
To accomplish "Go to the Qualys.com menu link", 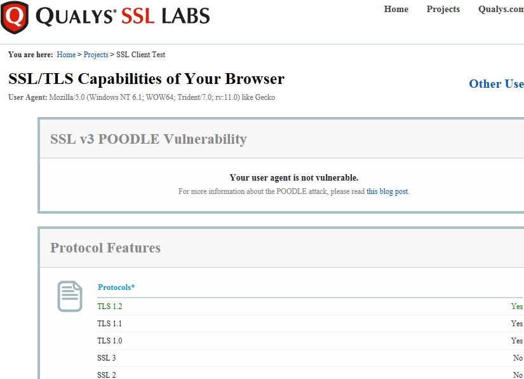I will pos(501,9).
